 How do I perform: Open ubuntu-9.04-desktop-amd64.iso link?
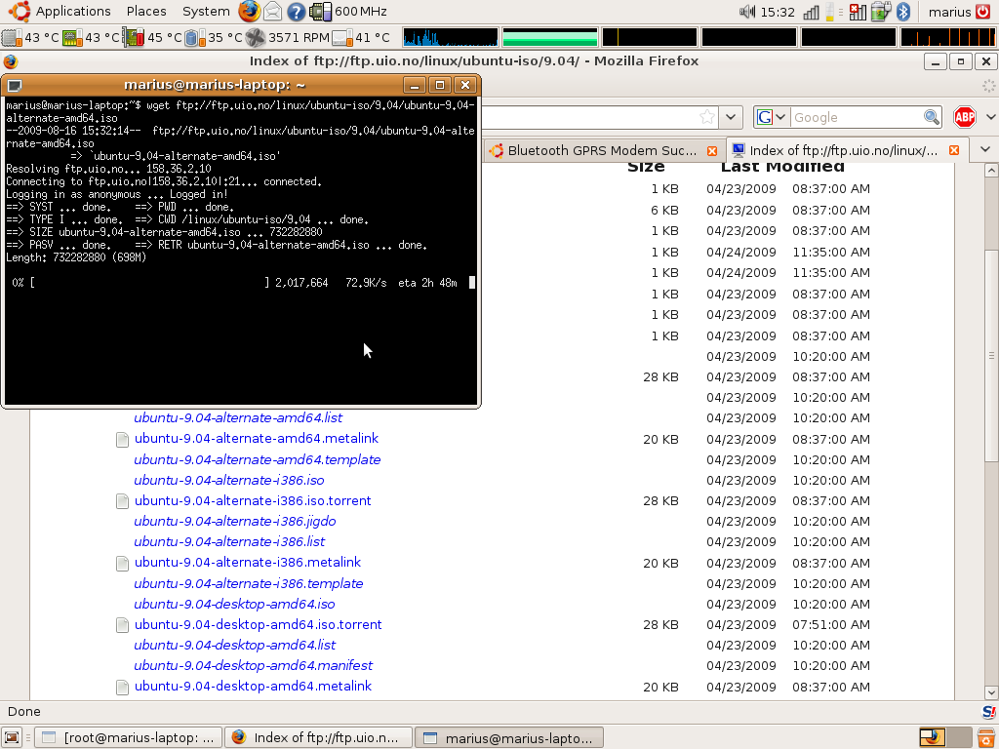point(234,604)
